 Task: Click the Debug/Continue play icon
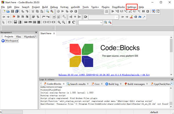click(113, 11)
